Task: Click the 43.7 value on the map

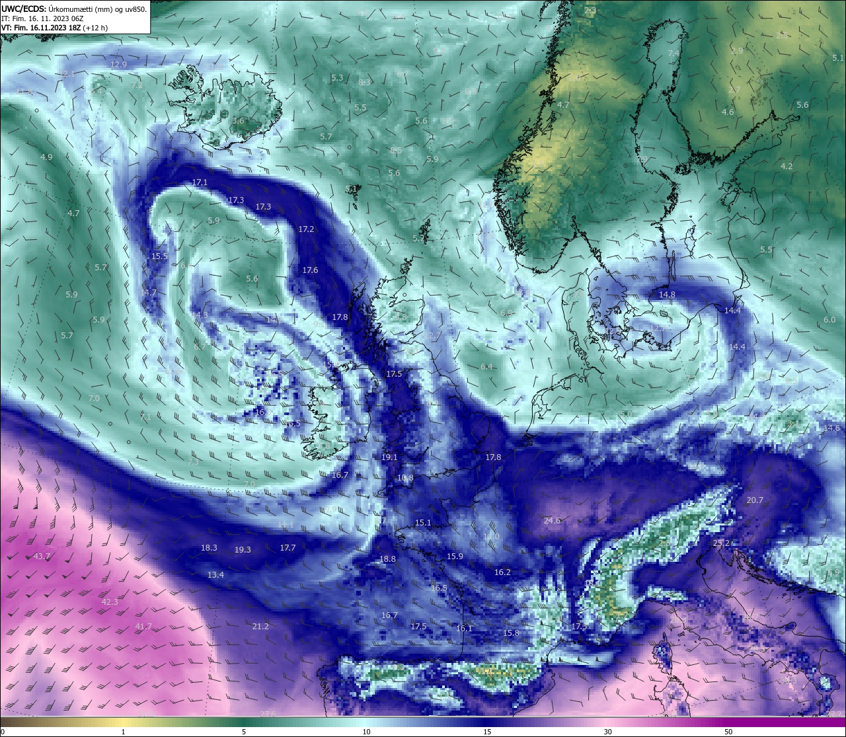Action: tap(42, 557)
